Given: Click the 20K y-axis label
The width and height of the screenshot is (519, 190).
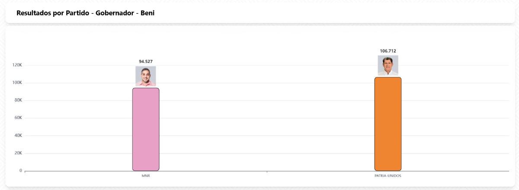Looking at the screenshot, I should 18,153.
